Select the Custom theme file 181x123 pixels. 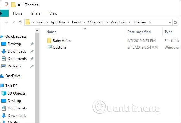59,47
